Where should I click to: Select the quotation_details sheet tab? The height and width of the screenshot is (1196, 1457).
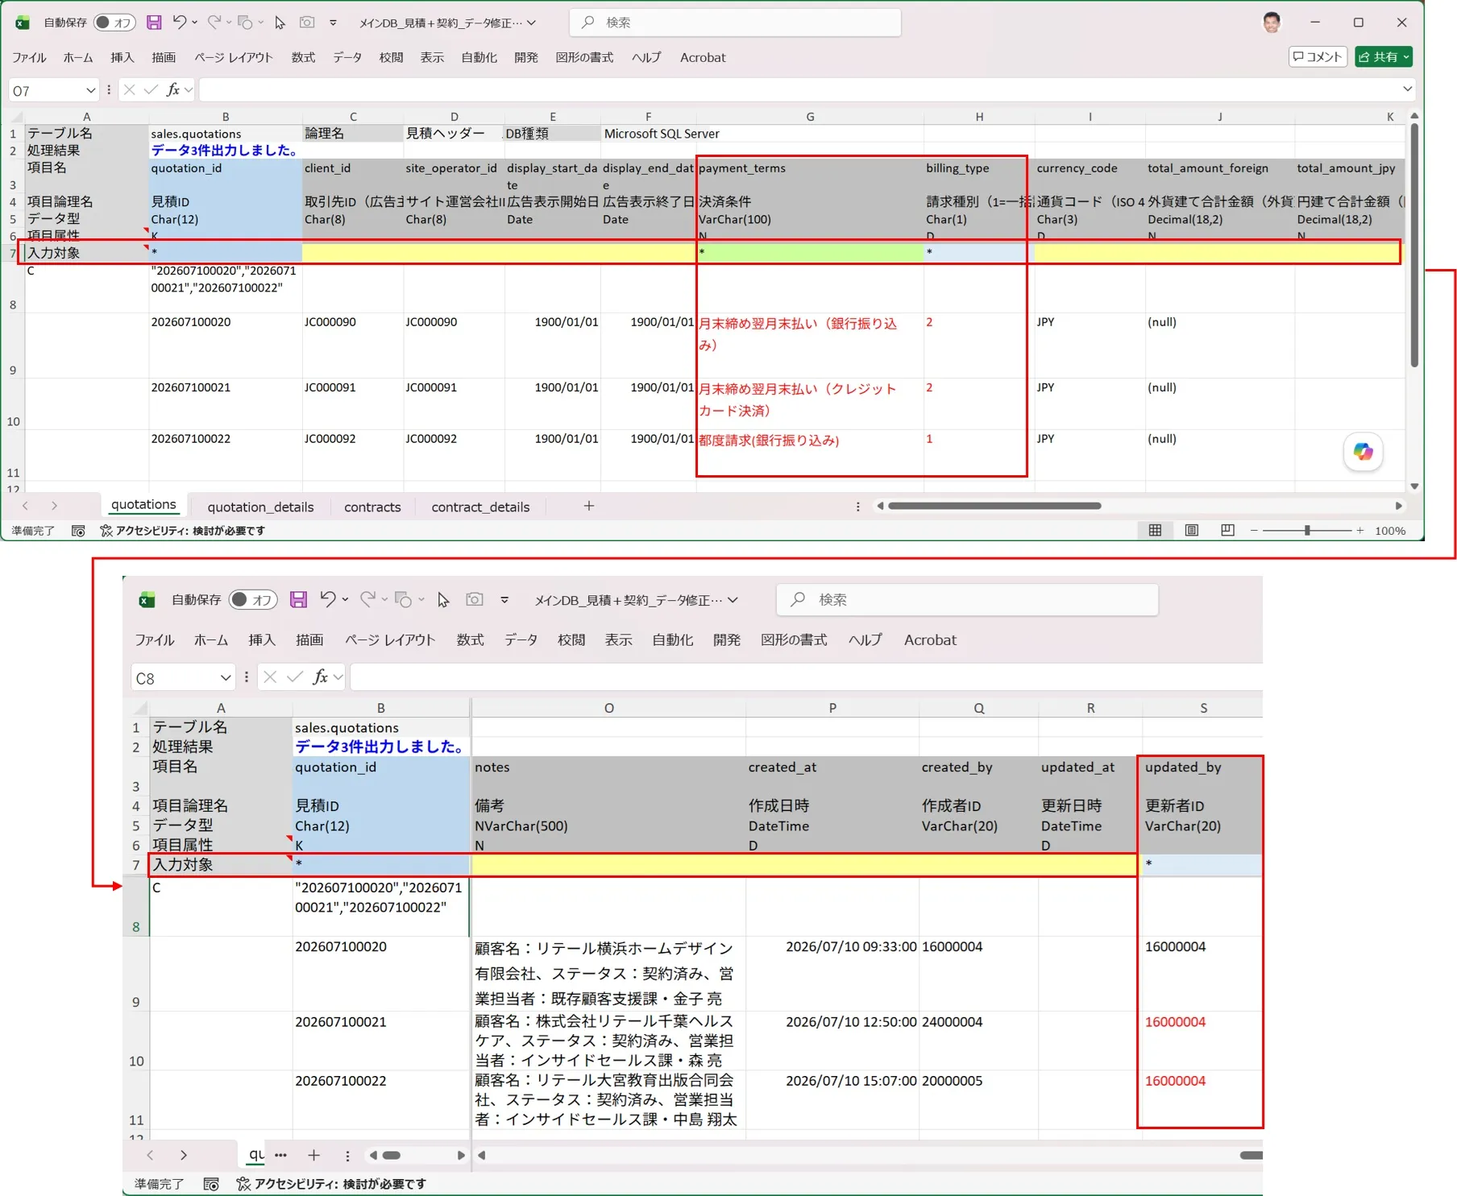click(260, 507)
